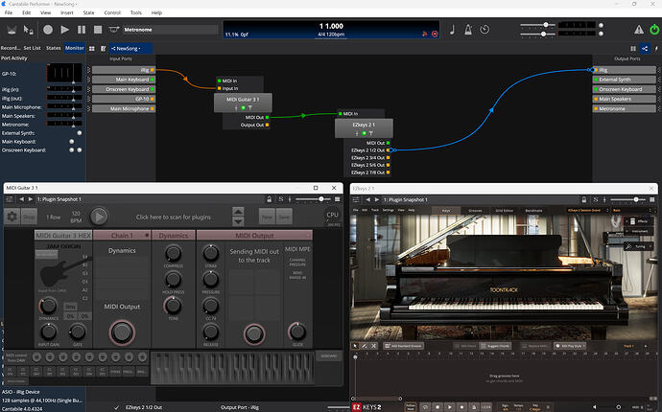The width and height of the screenshot is (662, 412).
Task: Expand the Tuning panel in EZkeys
Action: tap(638, 246)
